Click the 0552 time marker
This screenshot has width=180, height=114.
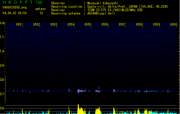[37, 25]
